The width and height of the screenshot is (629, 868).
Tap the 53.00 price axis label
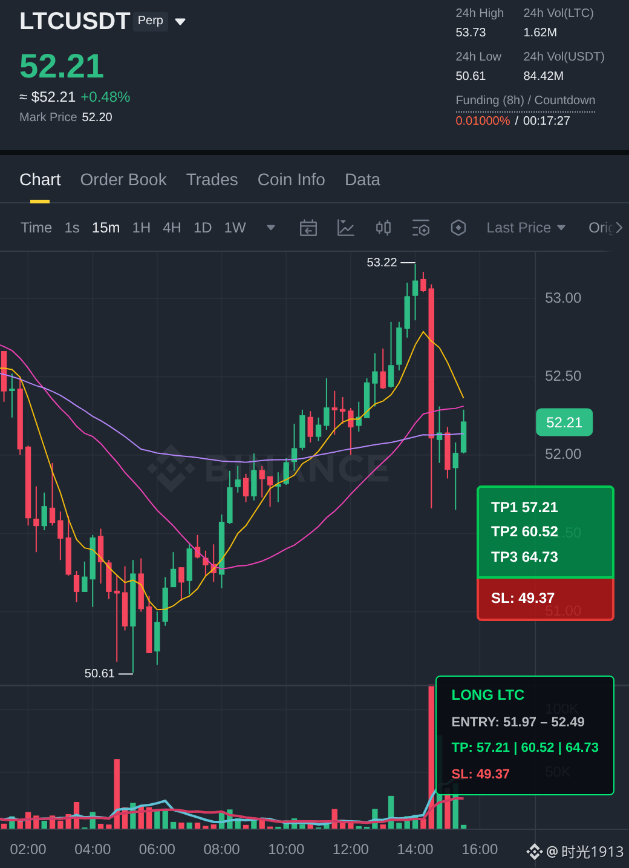click(x=563, y=298)
